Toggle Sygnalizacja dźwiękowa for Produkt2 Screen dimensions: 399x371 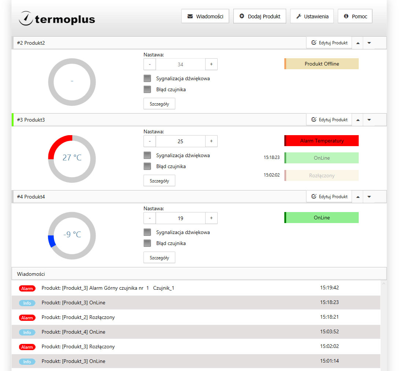tap(147, 78)
